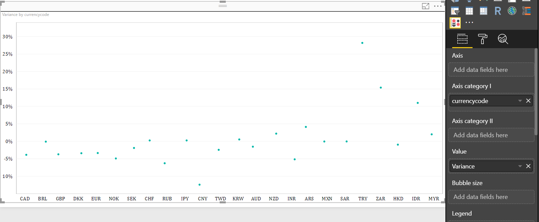The width and height of the screenshot is (539, 222).
Task: Click the IDR data point near 11%
Action: (418, 103)
